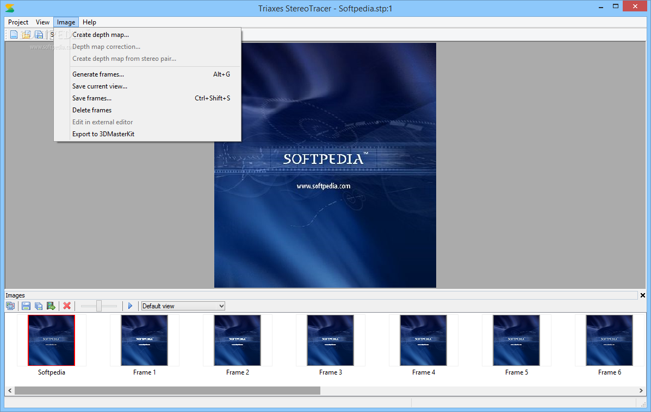Viewport: 651px width, 412px height.
Task: Choose Export to 3DMasterKit menu entry
Action: (x=147, y=134)
